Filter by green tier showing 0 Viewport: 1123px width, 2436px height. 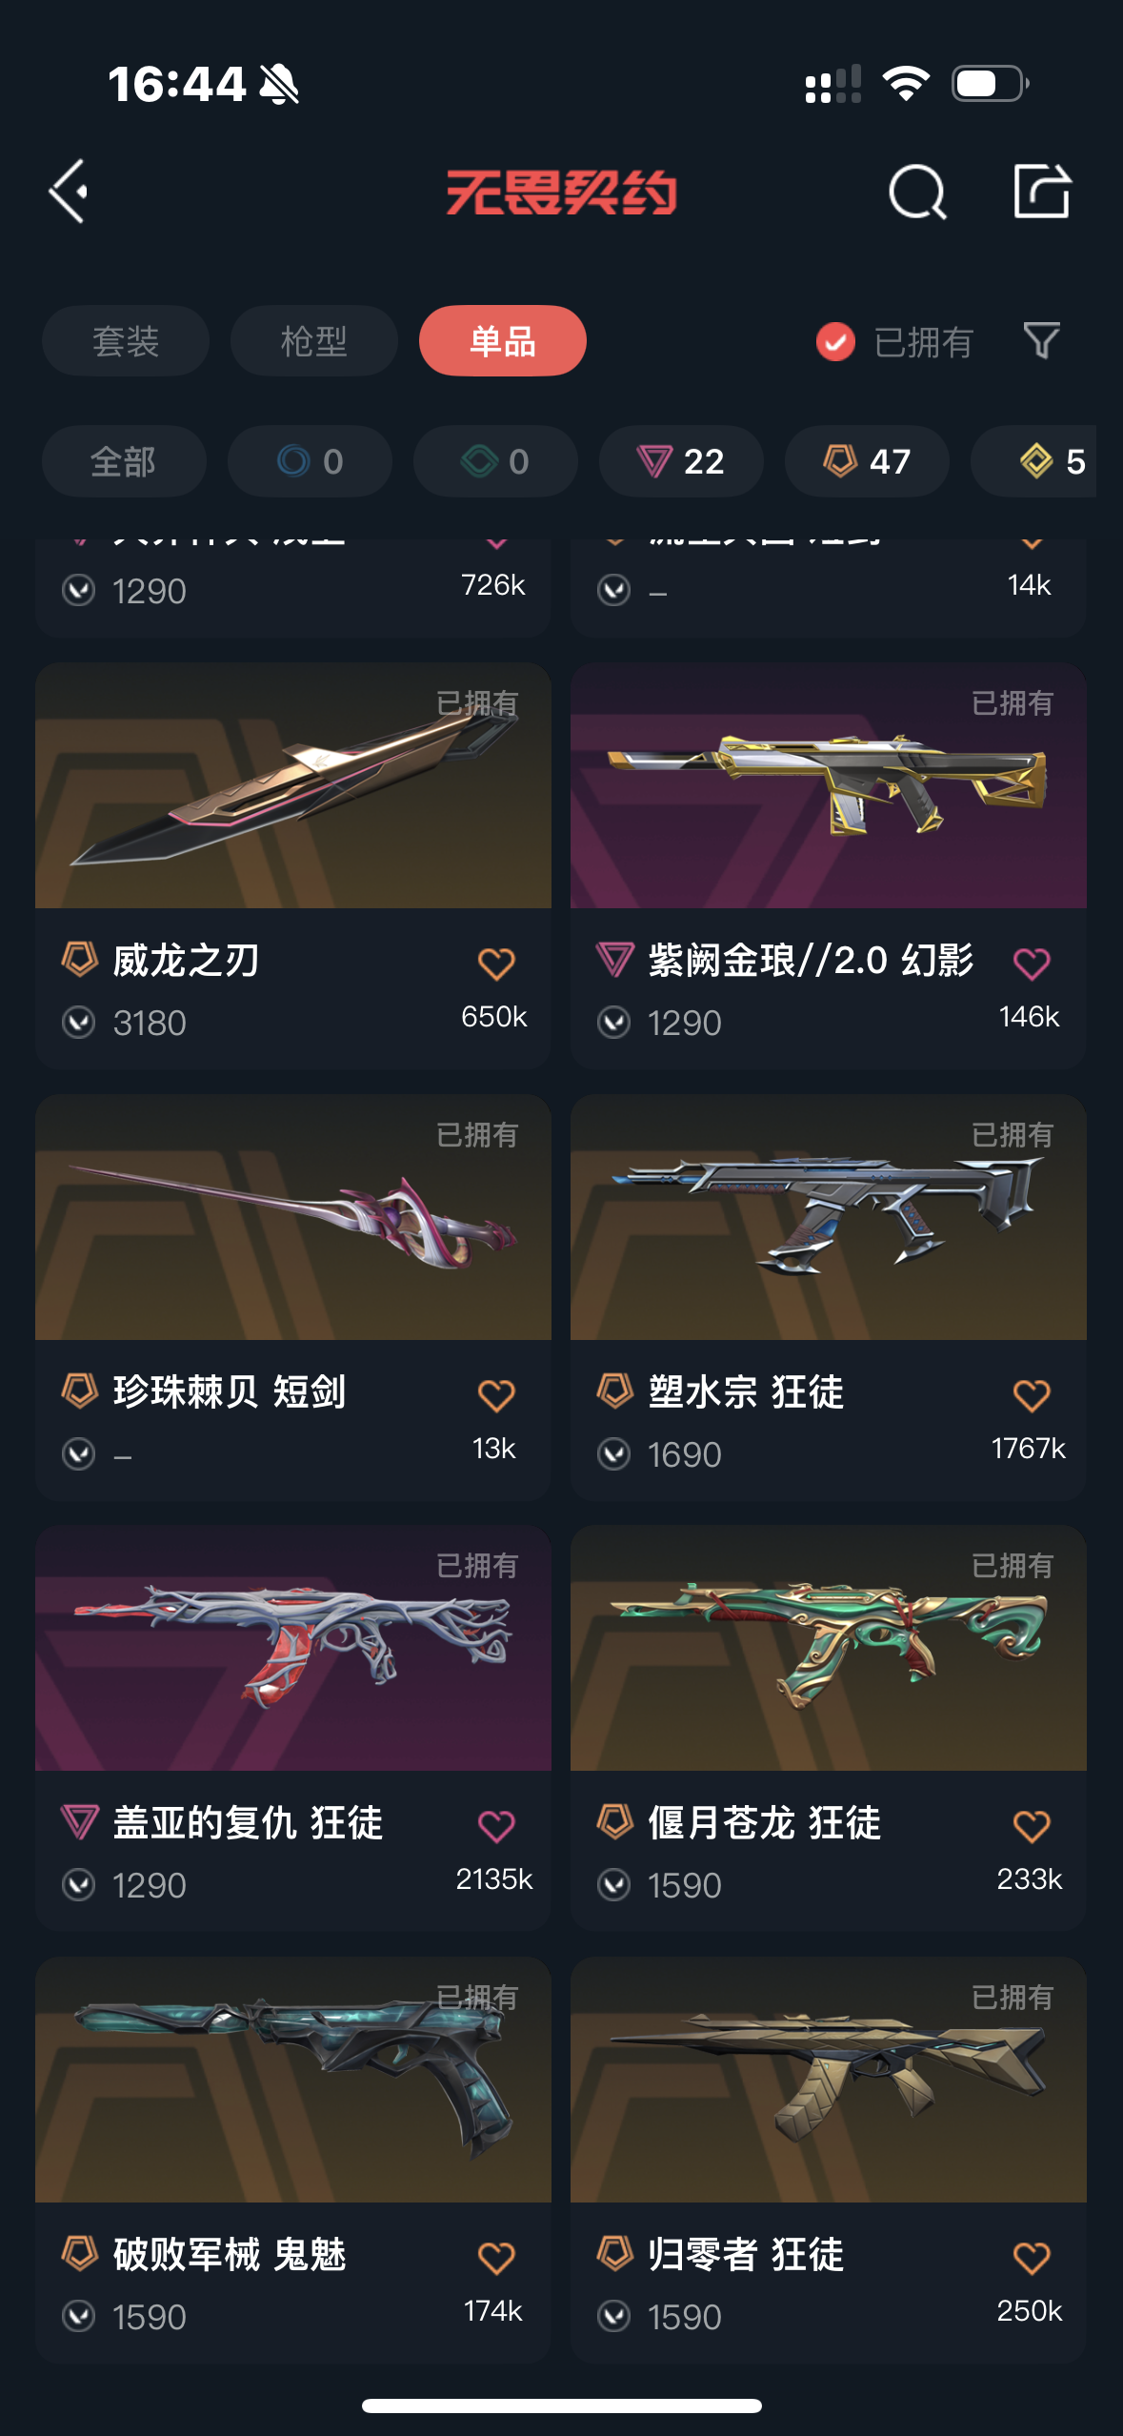click(x=495, y=461)
